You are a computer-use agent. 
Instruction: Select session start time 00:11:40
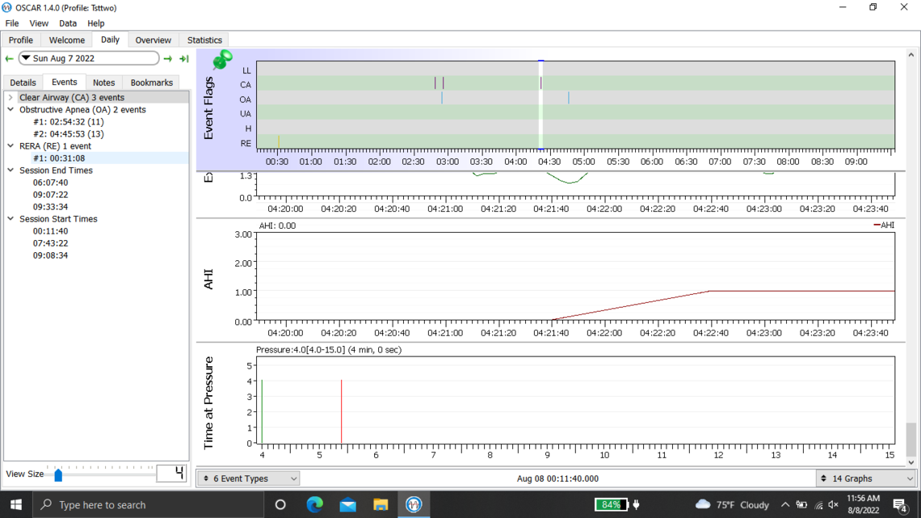51,231
